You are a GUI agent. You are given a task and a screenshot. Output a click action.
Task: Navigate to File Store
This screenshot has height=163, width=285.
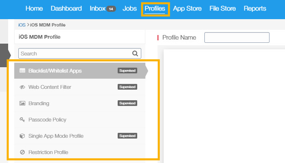click(x=224, y=9)
